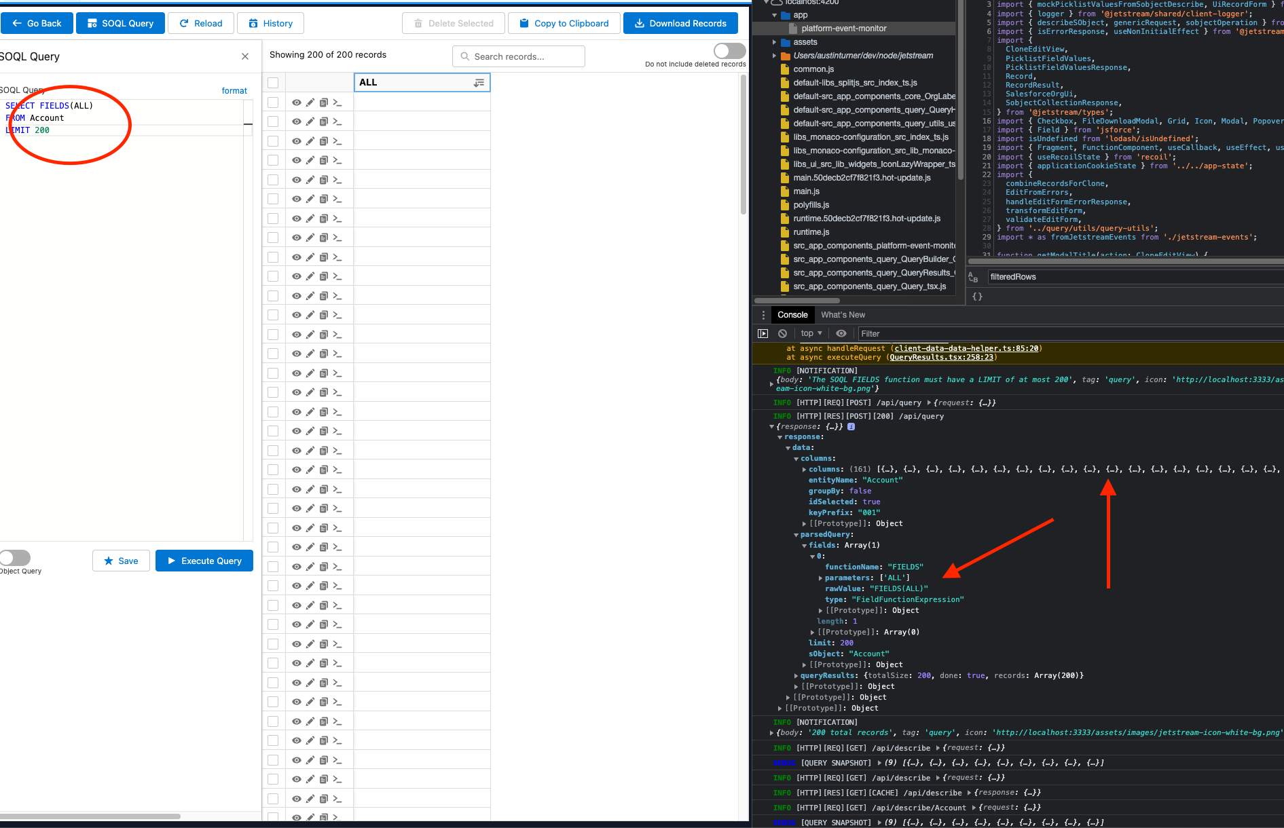Click the Execute Query button
Viewport: 1284px width, 828px height.
click(x=204, y=561)
